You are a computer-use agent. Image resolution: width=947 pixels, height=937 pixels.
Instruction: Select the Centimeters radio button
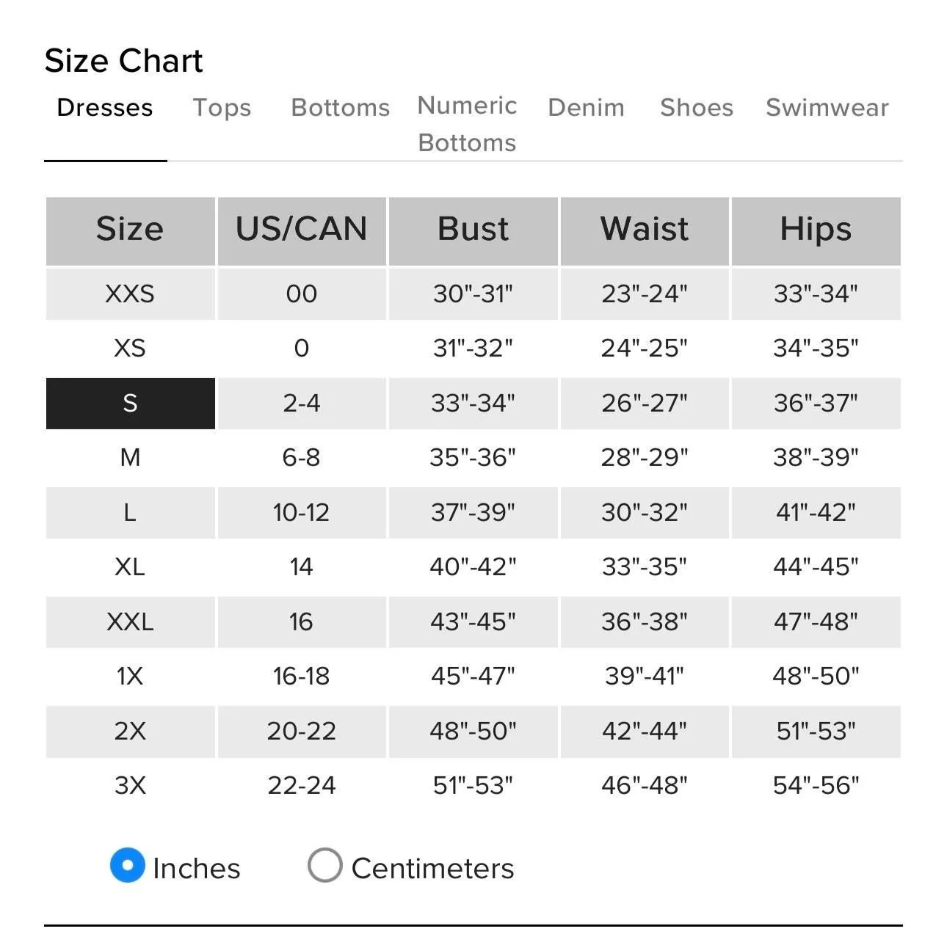[x=325, y=866]
